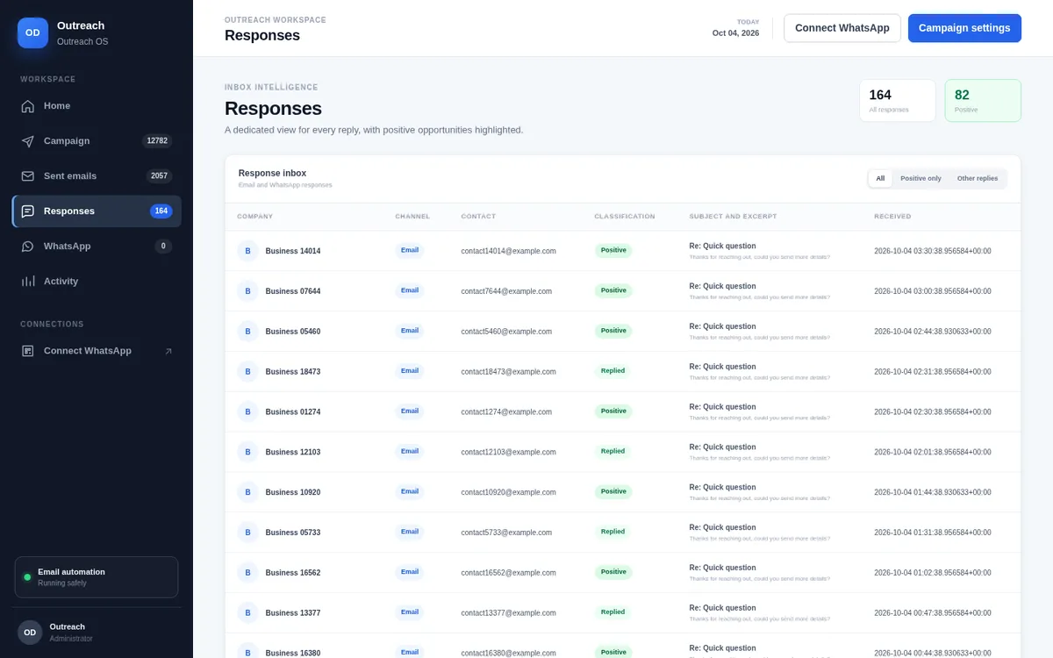The width and height of the screenshot is (1053, 658).
Task: Click the B avatar for Business 07644
Action: (x=247, y=291)
